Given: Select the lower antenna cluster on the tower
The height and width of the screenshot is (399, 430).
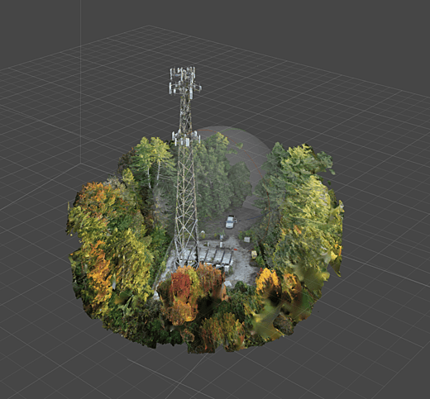Looking at the screenshot, I should (185, 138).
